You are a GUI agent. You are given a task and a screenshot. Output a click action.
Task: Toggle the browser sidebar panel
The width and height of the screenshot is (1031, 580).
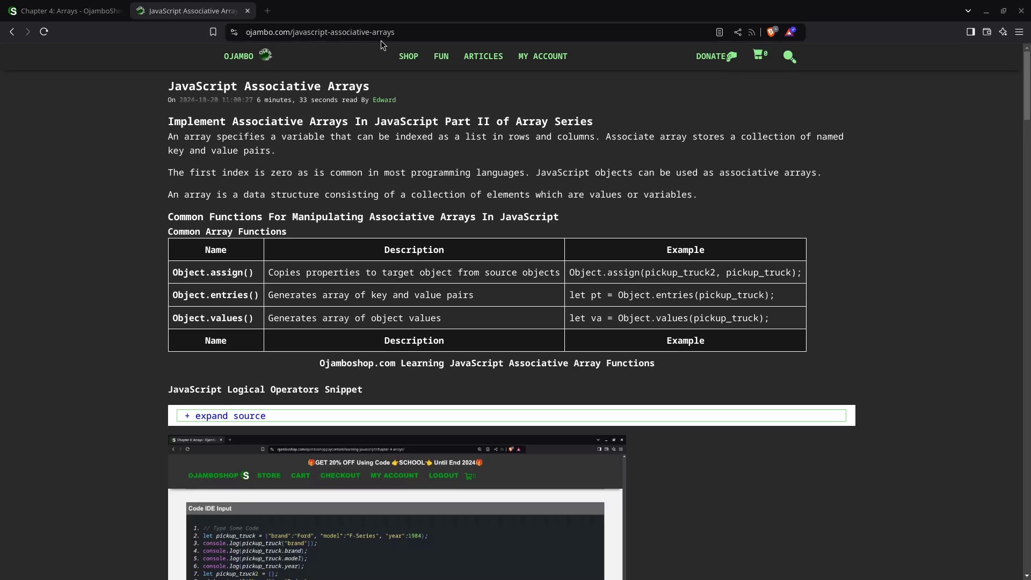(970, 32)
